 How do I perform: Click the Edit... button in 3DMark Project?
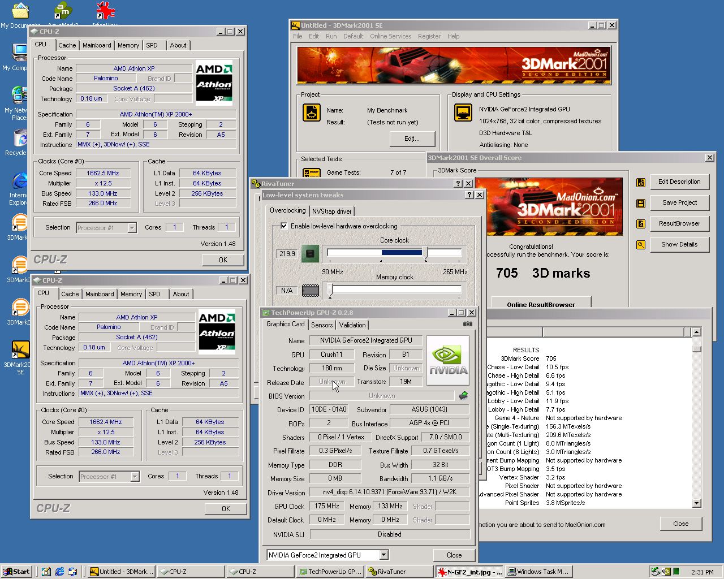[411, 139]
